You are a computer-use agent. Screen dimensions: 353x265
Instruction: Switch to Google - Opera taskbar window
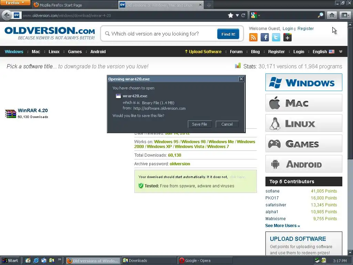click(205, 261)
